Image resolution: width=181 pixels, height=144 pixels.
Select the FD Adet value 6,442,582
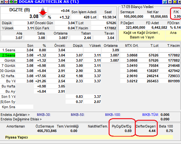159,27
